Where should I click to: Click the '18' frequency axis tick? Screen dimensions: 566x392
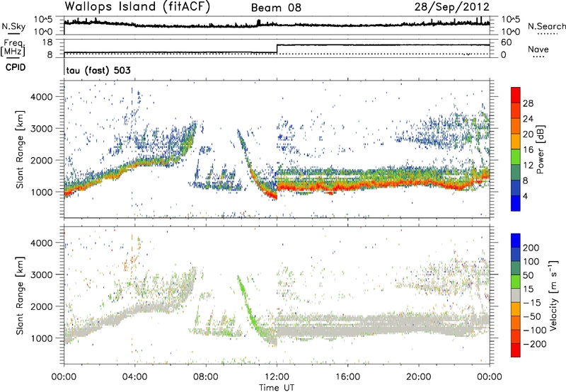[x=47, y=42]
